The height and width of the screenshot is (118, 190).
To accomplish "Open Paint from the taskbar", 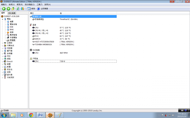I will point(59,115).
